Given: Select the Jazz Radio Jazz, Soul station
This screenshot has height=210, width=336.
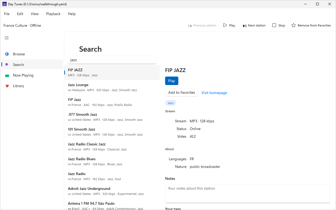Looking at the screenshot, I should [x=112, y=176].
